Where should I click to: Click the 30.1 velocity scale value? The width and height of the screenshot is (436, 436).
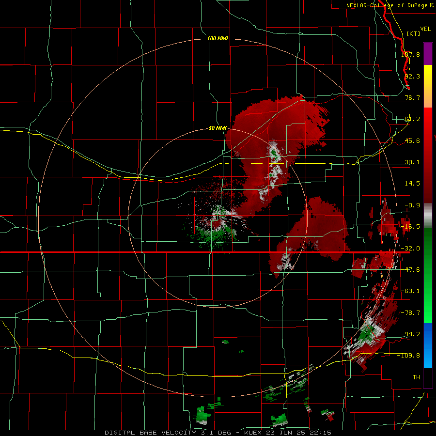(412, 162)
